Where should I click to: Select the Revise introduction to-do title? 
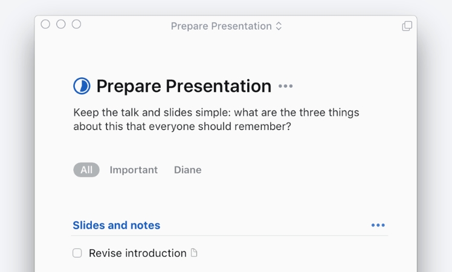[x=137, y=253]
